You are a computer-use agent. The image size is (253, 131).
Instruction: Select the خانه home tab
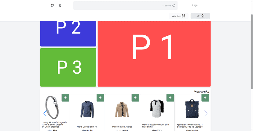[x=200, y=16]
